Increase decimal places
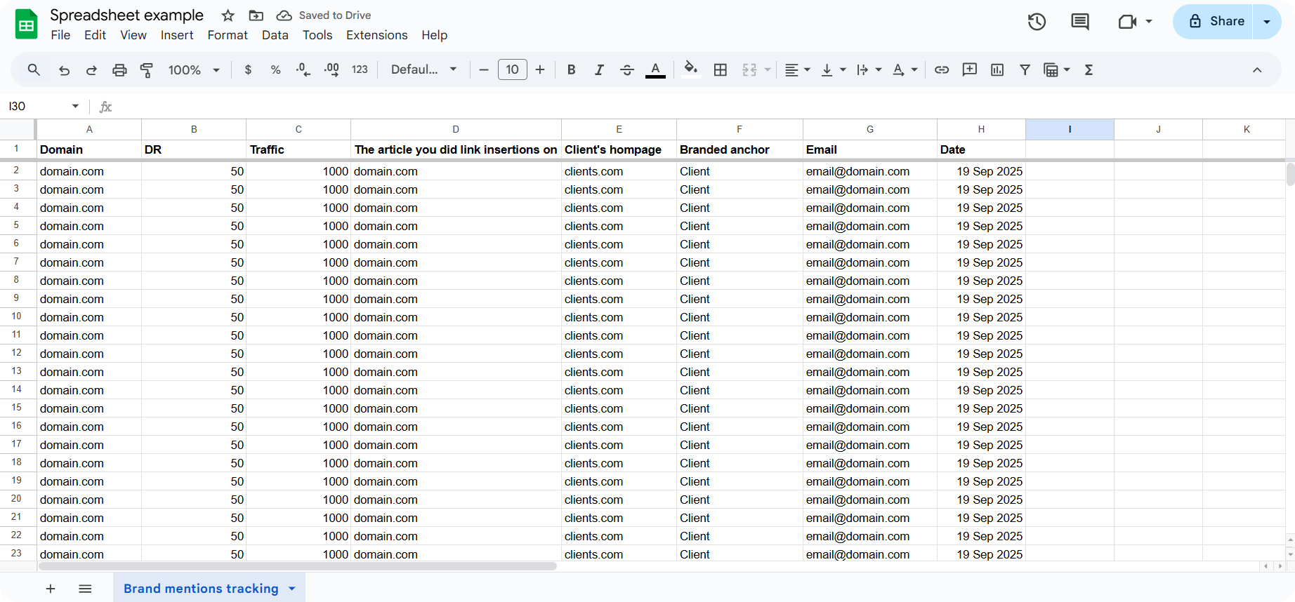This screenshot has width=1295, height=602. [x=331, y=69]
